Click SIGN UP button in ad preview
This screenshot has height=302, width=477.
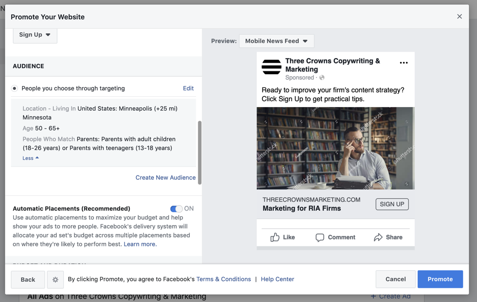[392, 204]
